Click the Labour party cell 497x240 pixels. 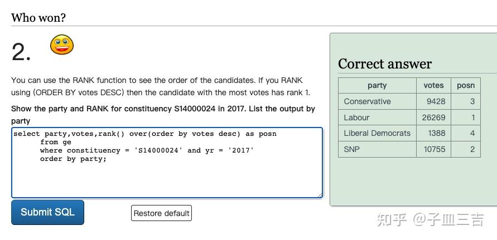[x=356, y=117]
